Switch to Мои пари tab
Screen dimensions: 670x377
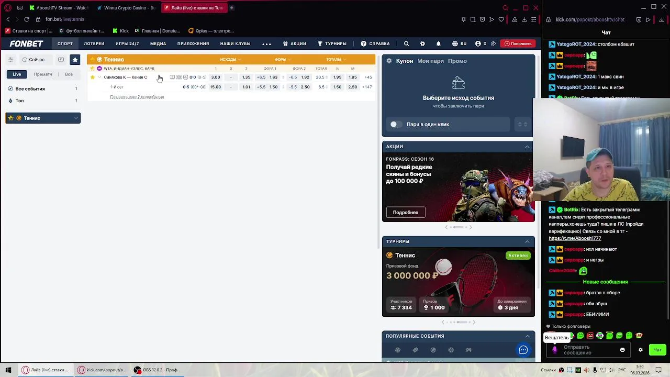coord(430,61)
